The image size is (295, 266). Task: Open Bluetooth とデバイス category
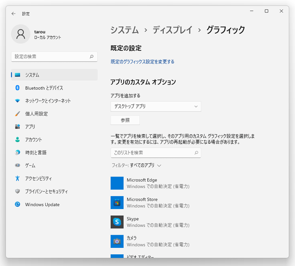click(54, 88)
